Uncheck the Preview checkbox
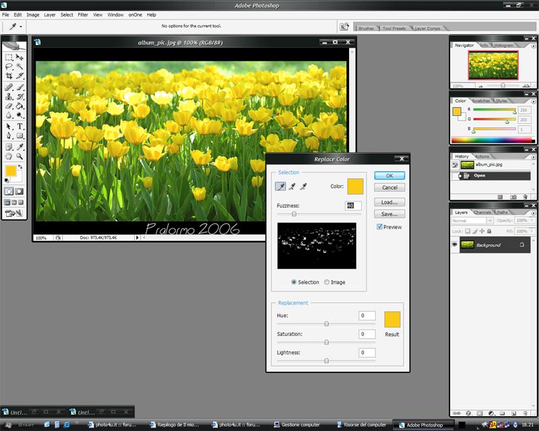The height and width of the screenshot is (431, 539). point(380,227)
